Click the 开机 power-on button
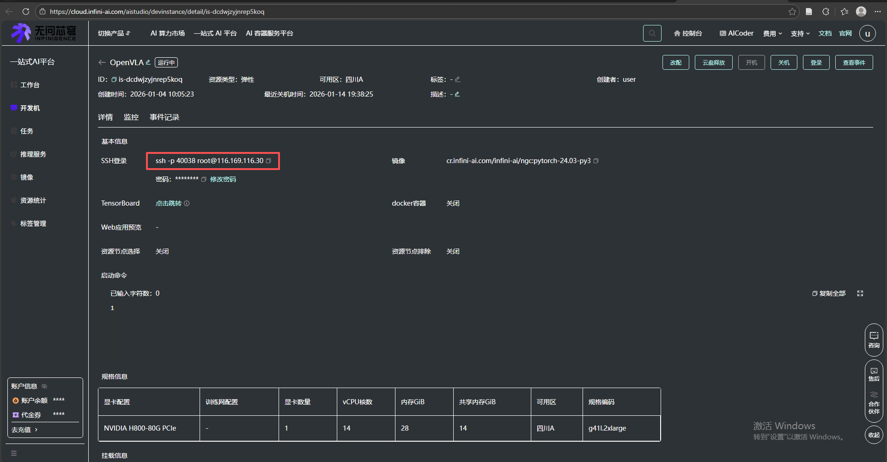Screen dimensions: 887x462 click(752, 62)
